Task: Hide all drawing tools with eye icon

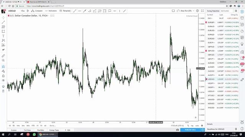Action: (3, 80)
